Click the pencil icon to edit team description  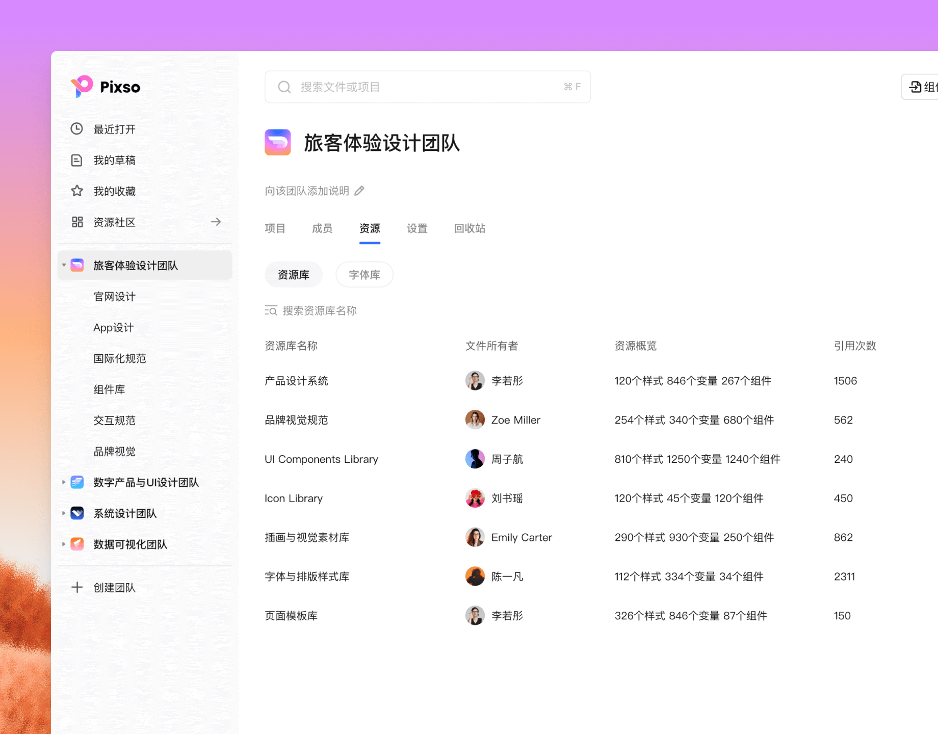tap(360, 190)
